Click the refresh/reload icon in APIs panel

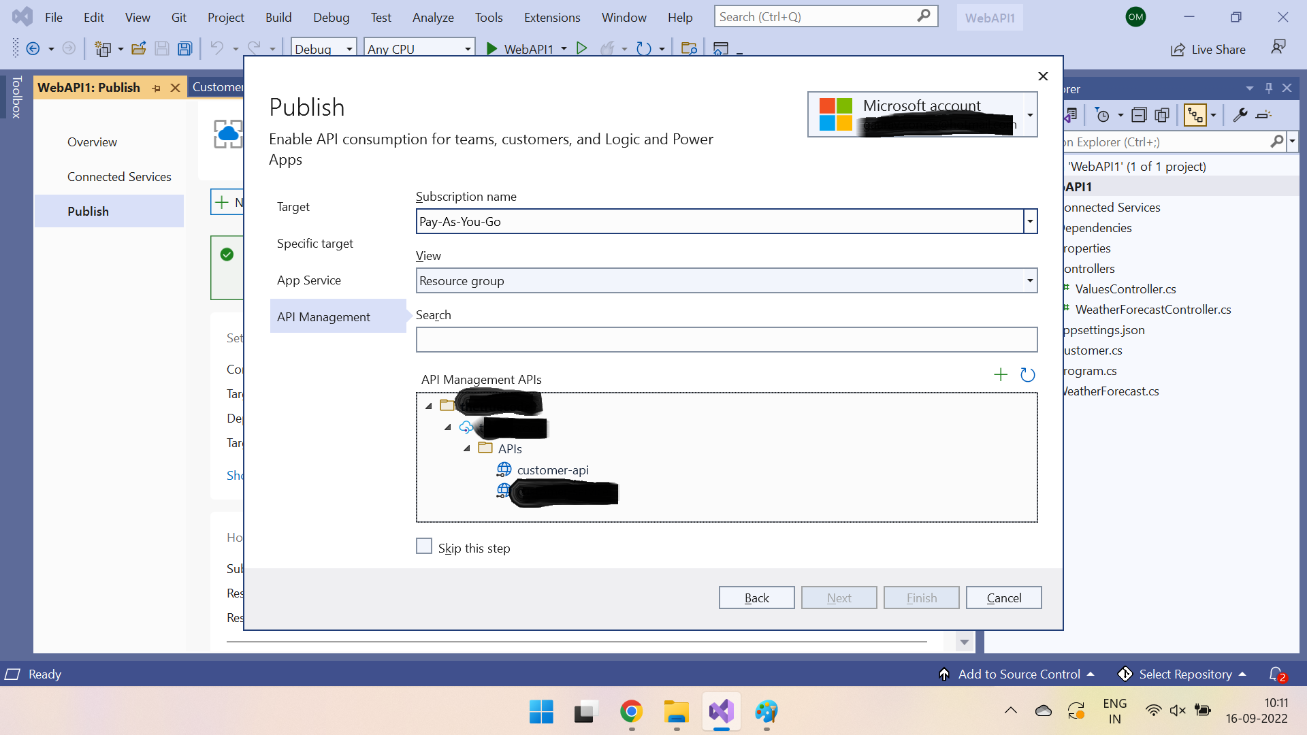click(1028, 374)
